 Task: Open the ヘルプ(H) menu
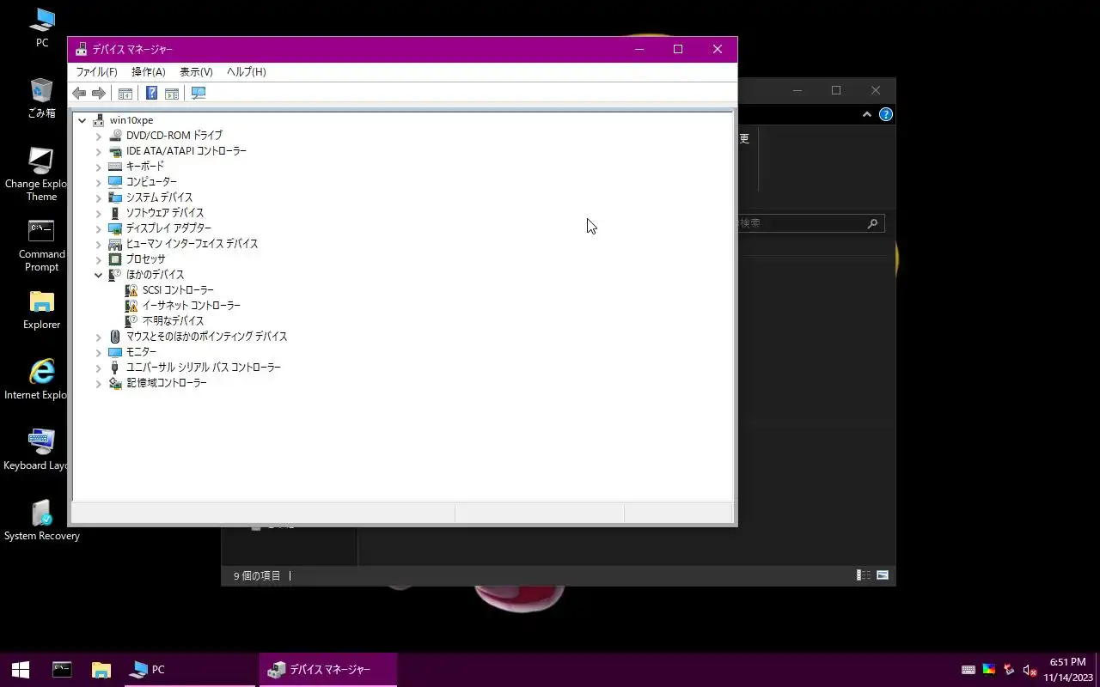247,72
